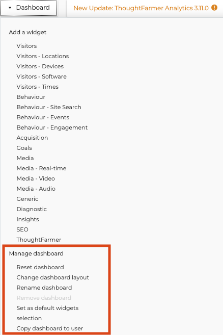Image resolution: width=223 pixels, height=335 pixels.
Task: Select Change dashboard layout
Action: click(53, 277)
